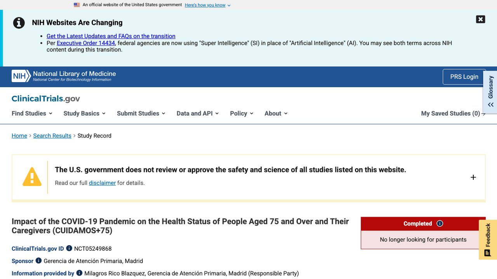Open info icon next to Sponsor
This screenshot has width=497, height=279.
tap(38, 261)
